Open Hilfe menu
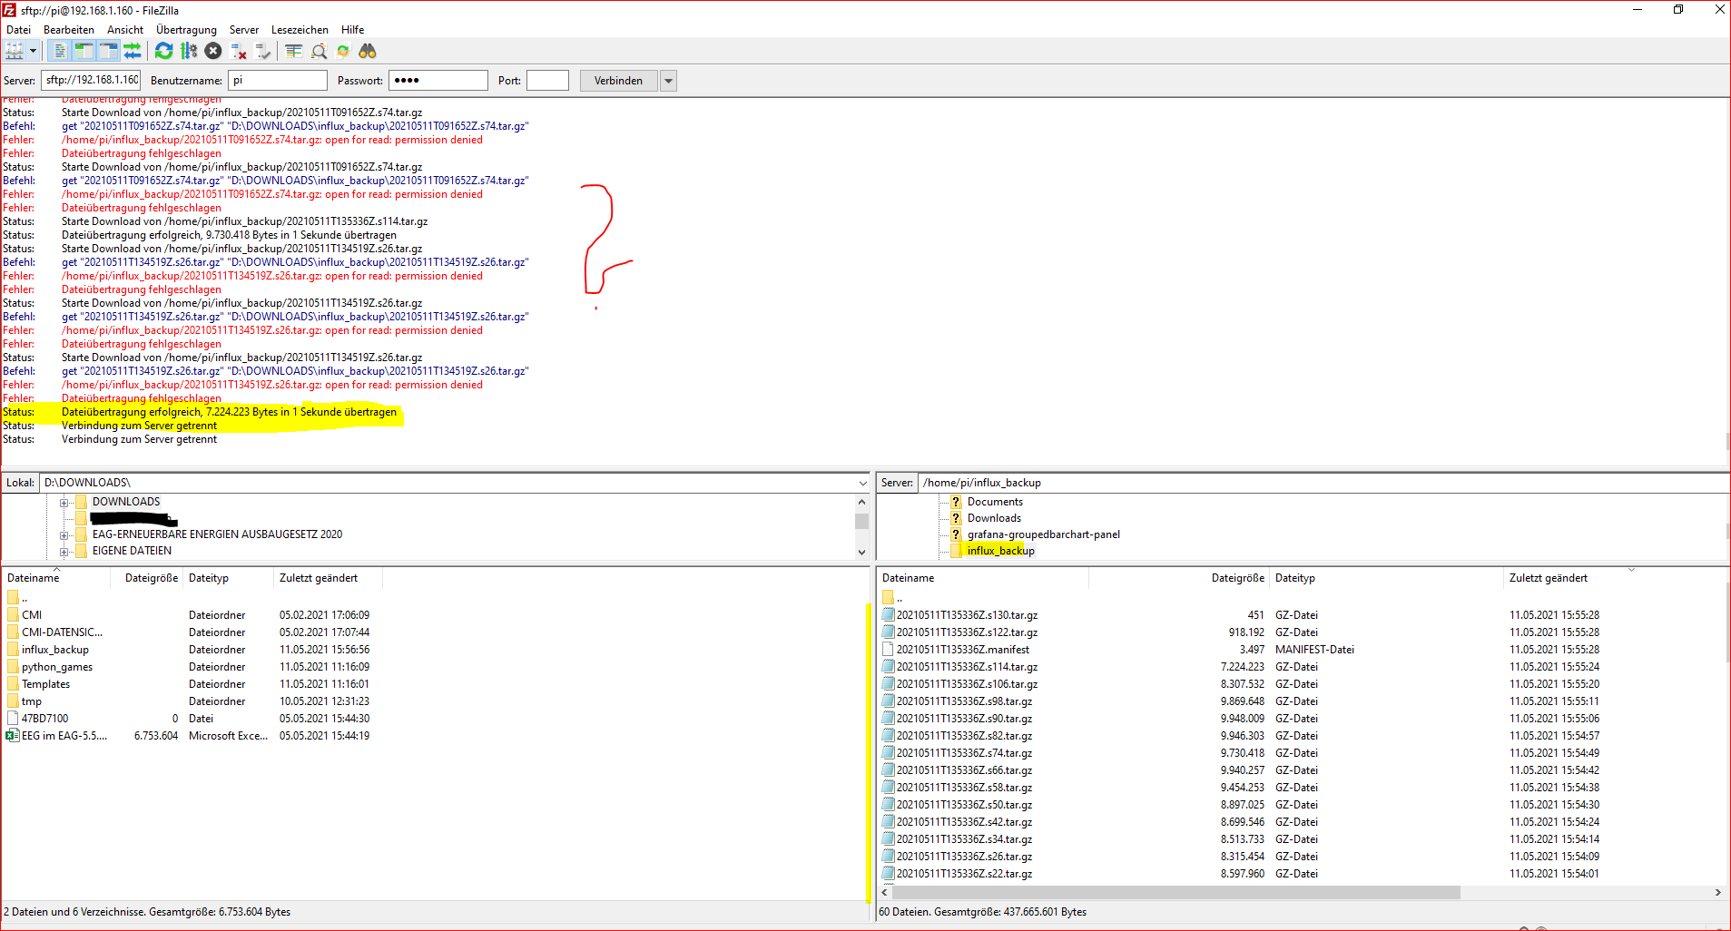 click(x=352, y=30)
